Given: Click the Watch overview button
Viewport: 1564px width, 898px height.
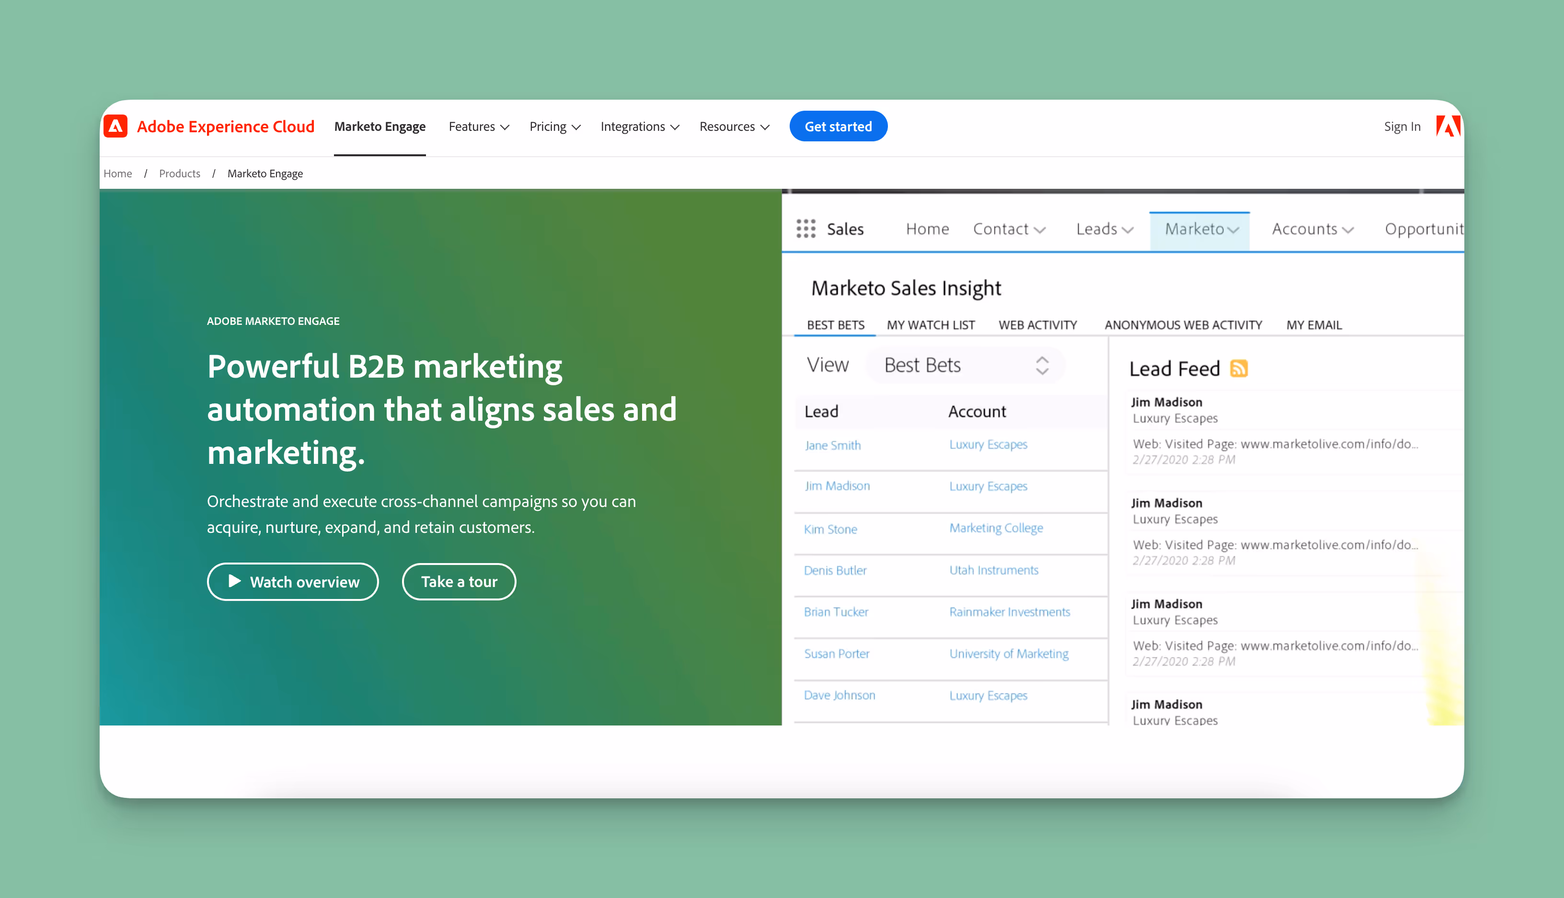Looking at the screenshot, I should pyautogui.click(x=293, y=581).
